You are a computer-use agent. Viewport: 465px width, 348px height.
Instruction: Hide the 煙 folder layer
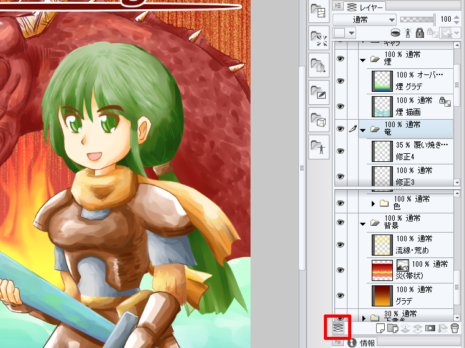341,58
